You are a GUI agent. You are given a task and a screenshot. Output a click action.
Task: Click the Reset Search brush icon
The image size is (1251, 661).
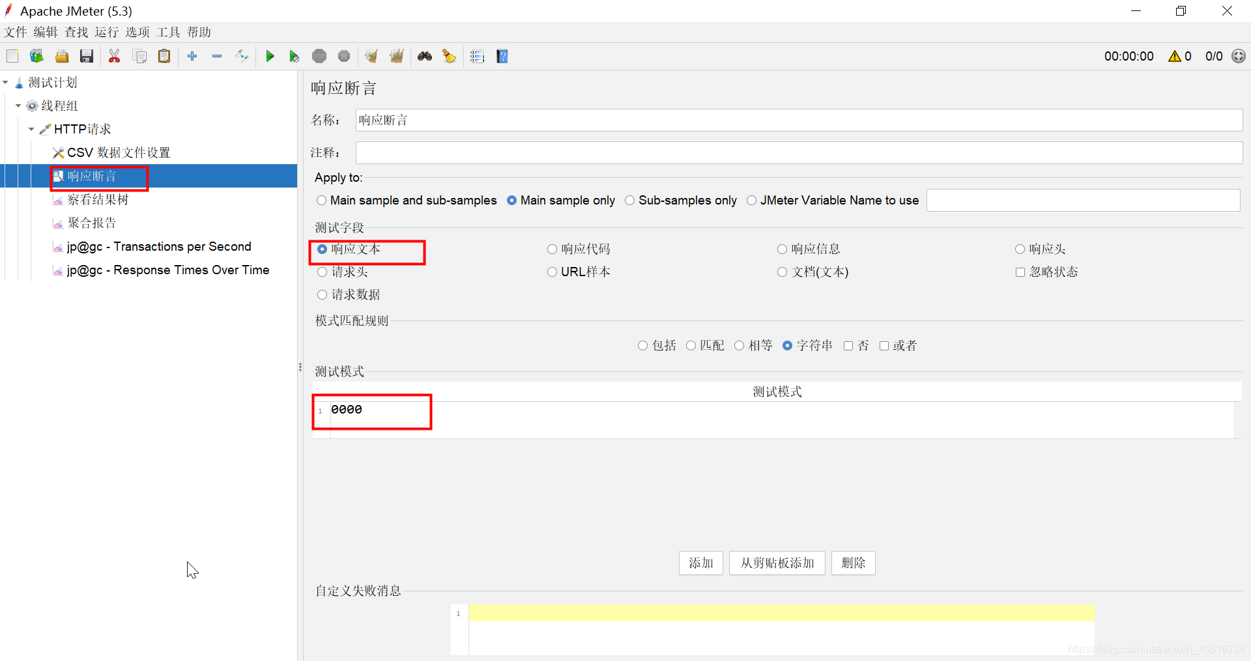point(450,57)
